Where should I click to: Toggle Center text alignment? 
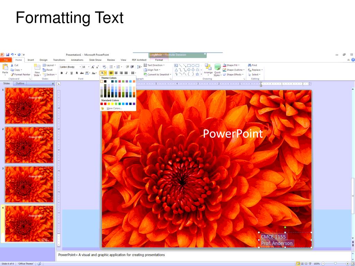116,73
